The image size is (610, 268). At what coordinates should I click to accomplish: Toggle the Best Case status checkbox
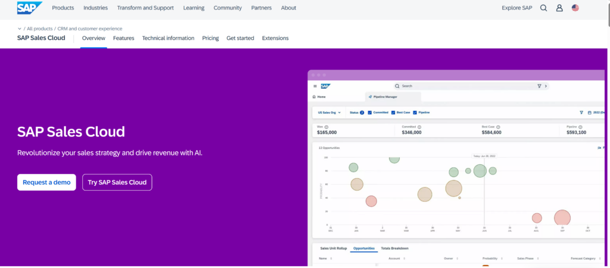[393, 113]
